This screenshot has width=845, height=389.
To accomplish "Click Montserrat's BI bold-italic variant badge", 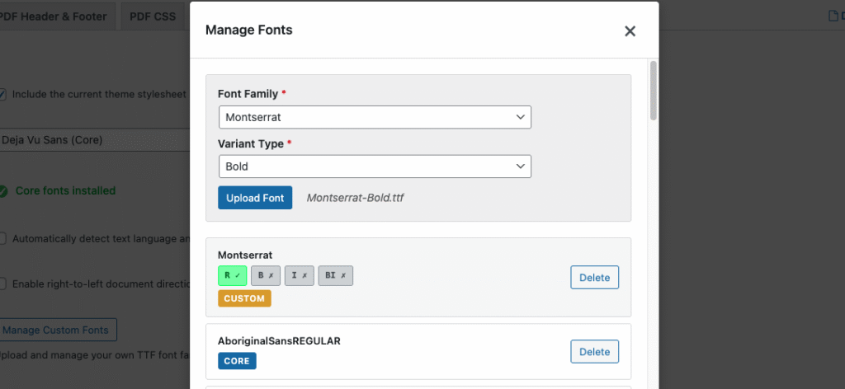I will (x=335, y=275).
